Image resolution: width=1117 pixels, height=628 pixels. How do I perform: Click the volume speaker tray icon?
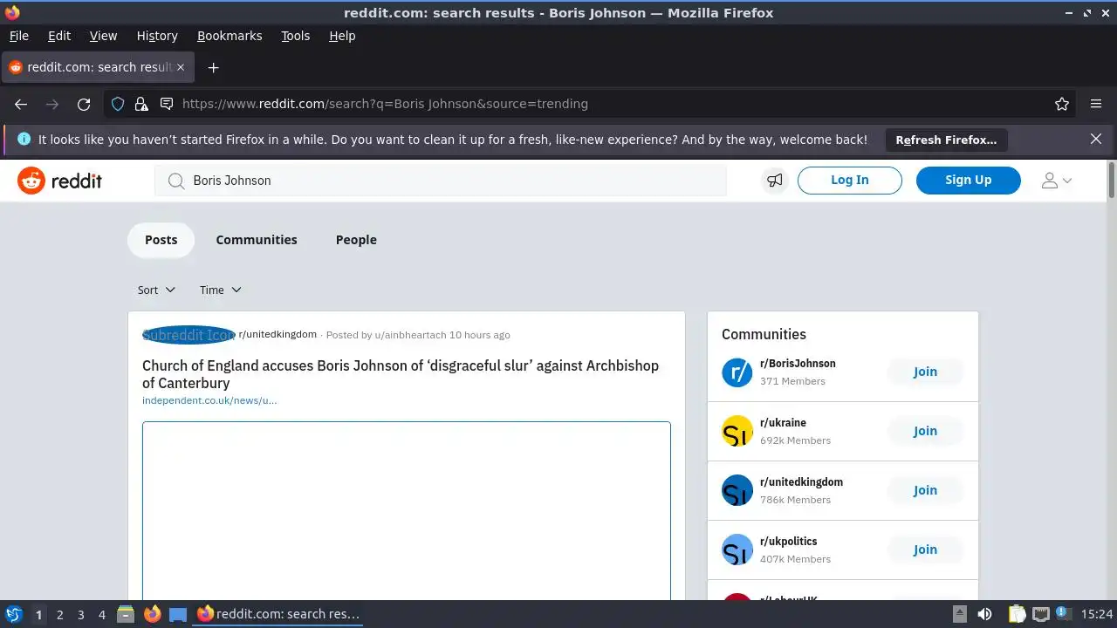984,614
